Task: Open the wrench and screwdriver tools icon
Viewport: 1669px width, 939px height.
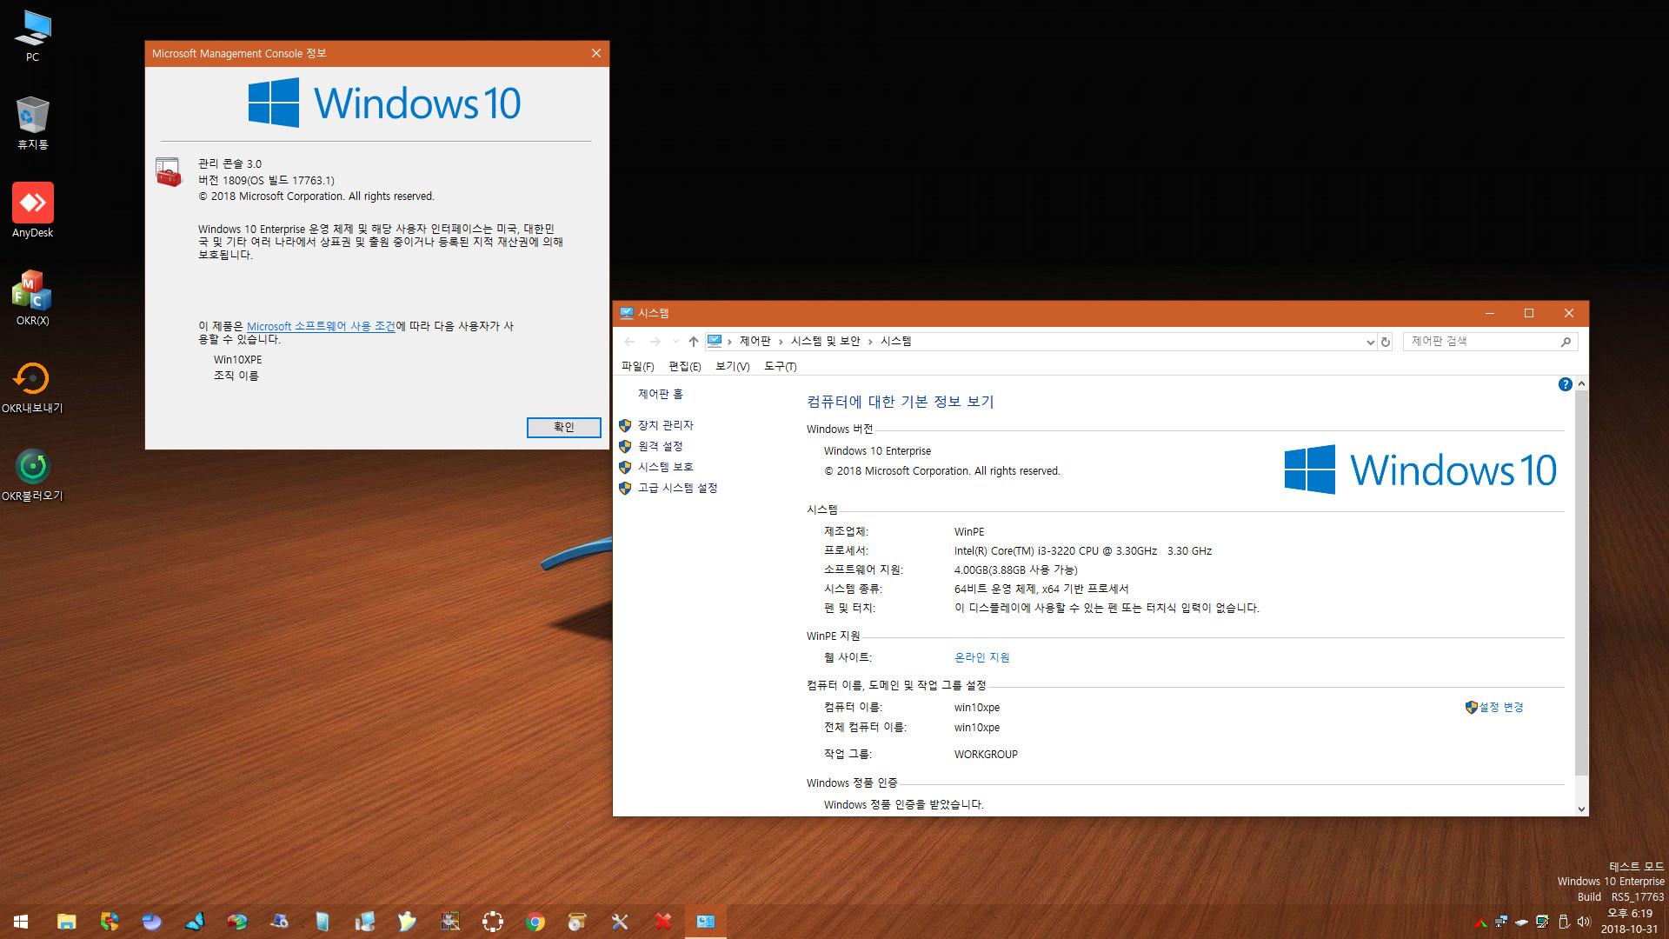Action: coord(620,922)
